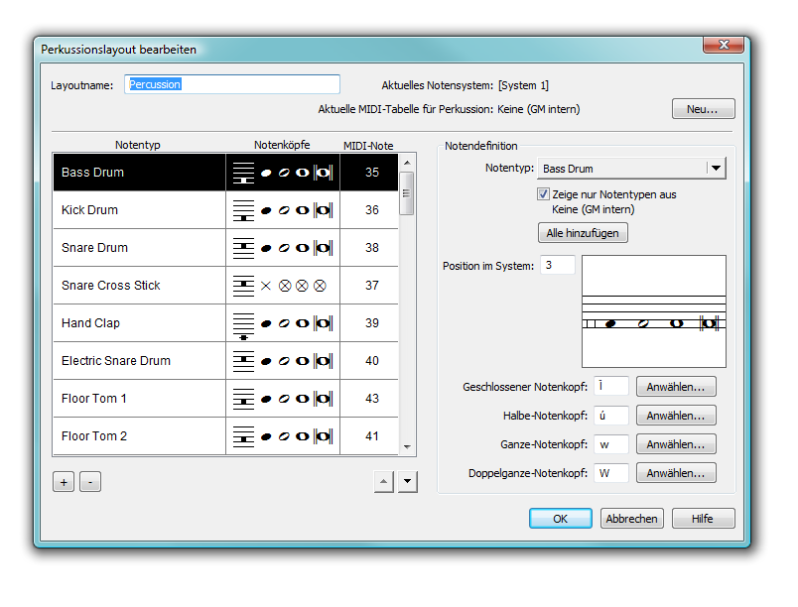Click MIDI note value 35
Screen dimensions: 798x607
click(x=372, y=173)
